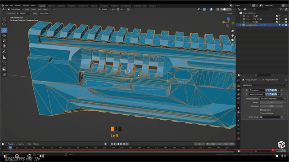Screen dimensions: 289x162
Task: Toggle WeightedNormal modifier edit mode icon
Action: (x=270, y=94)
